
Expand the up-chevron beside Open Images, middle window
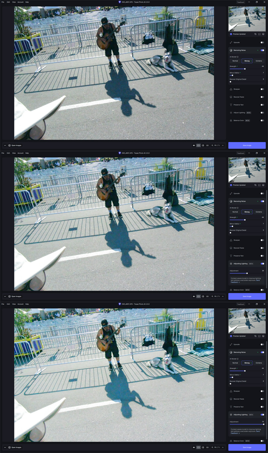5,296
